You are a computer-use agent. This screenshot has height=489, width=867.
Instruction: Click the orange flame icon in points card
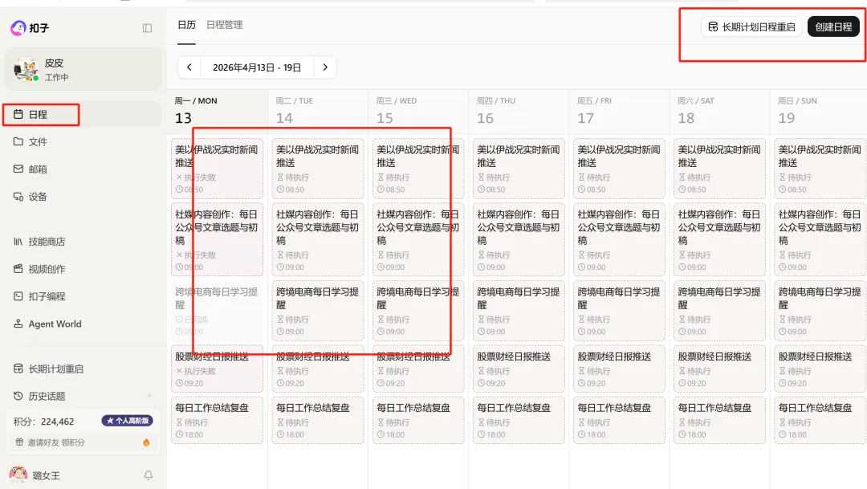(x=146, y=442)
